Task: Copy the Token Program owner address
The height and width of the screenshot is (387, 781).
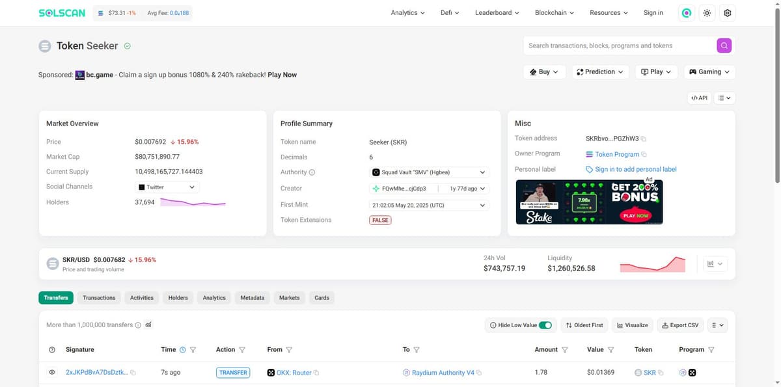Action: [x=644, y=154]
